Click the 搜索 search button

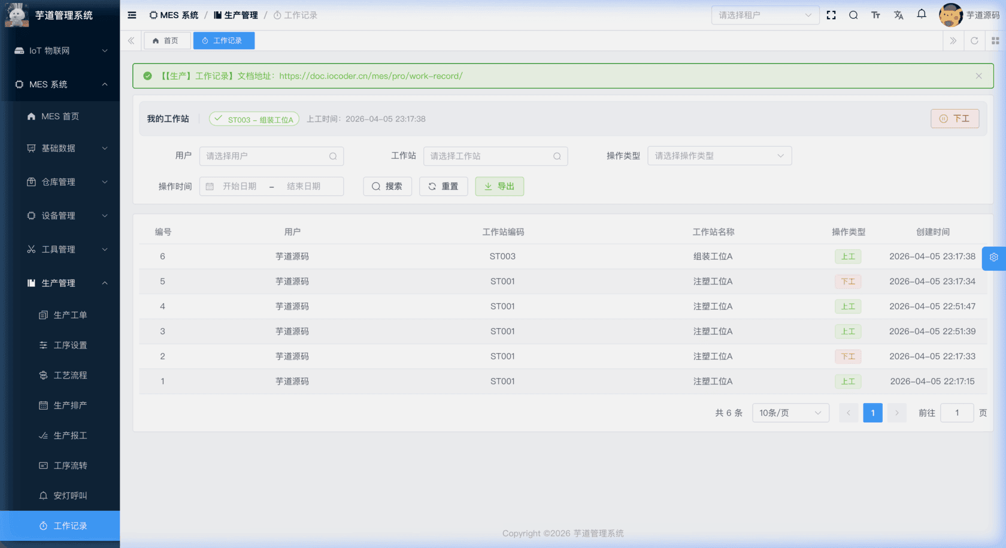click(x=387, y=186)
